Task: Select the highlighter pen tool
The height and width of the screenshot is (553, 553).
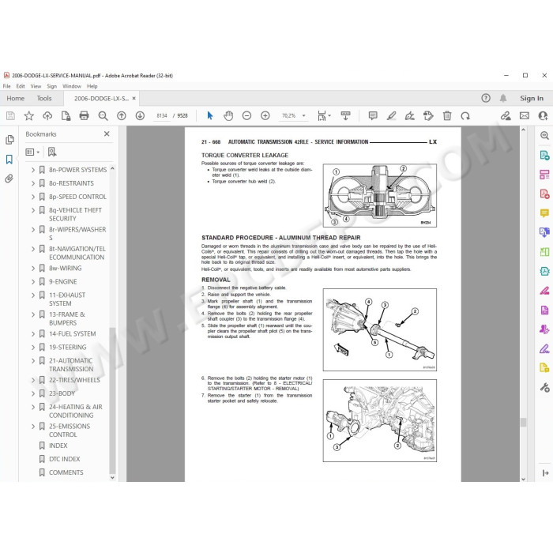Action: pos(391,115)
